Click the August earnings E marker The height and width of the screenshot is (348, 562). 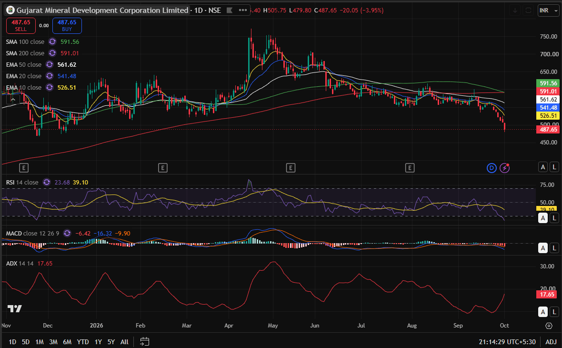click(410, 167)
